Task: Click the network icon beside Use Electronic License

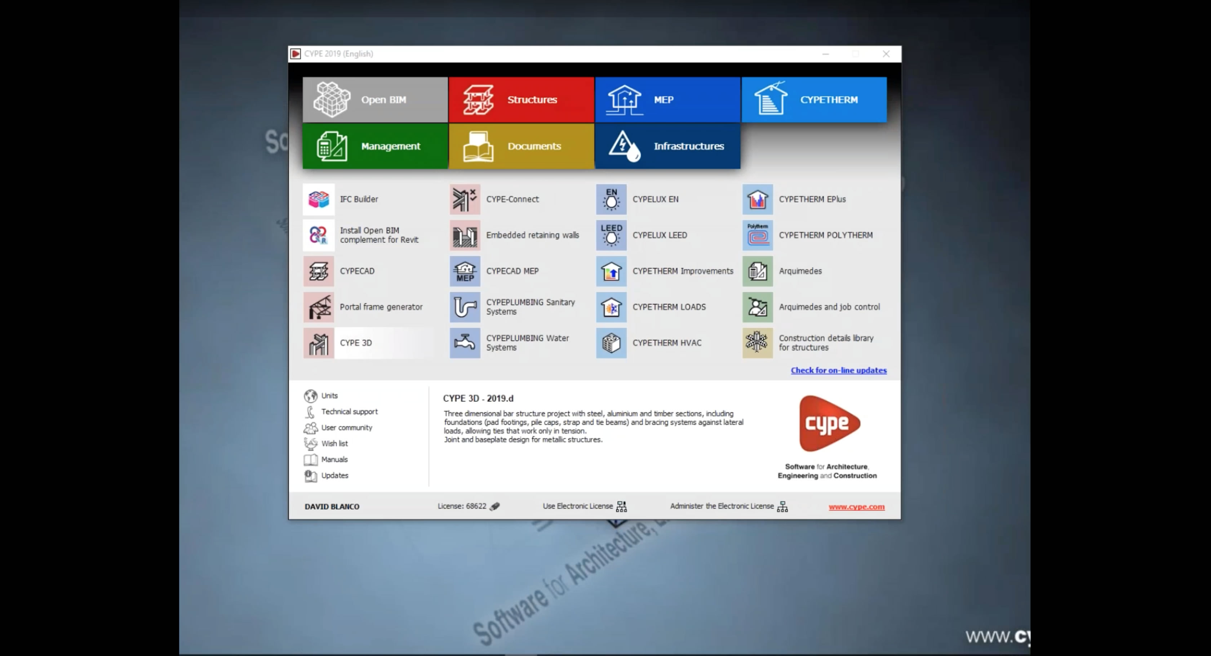Action: click(621, 506)
